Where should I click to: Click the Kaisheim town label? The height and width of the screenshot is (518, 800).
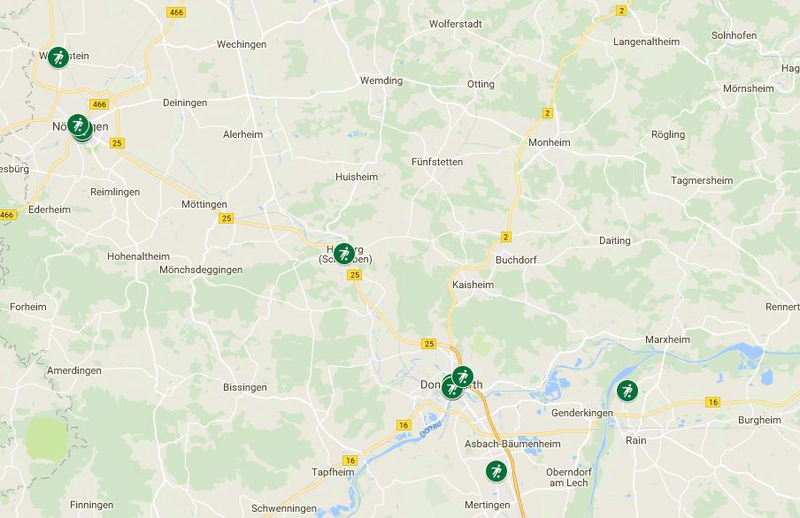point(473,285)
